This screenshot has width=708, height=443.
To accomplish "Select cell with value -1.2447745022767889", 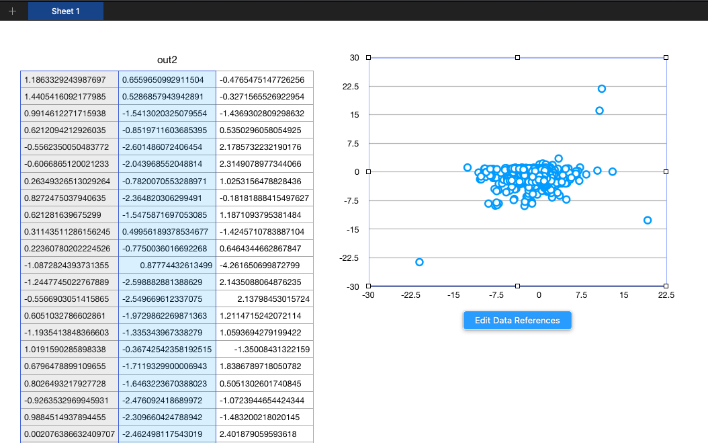I will 70,282.
